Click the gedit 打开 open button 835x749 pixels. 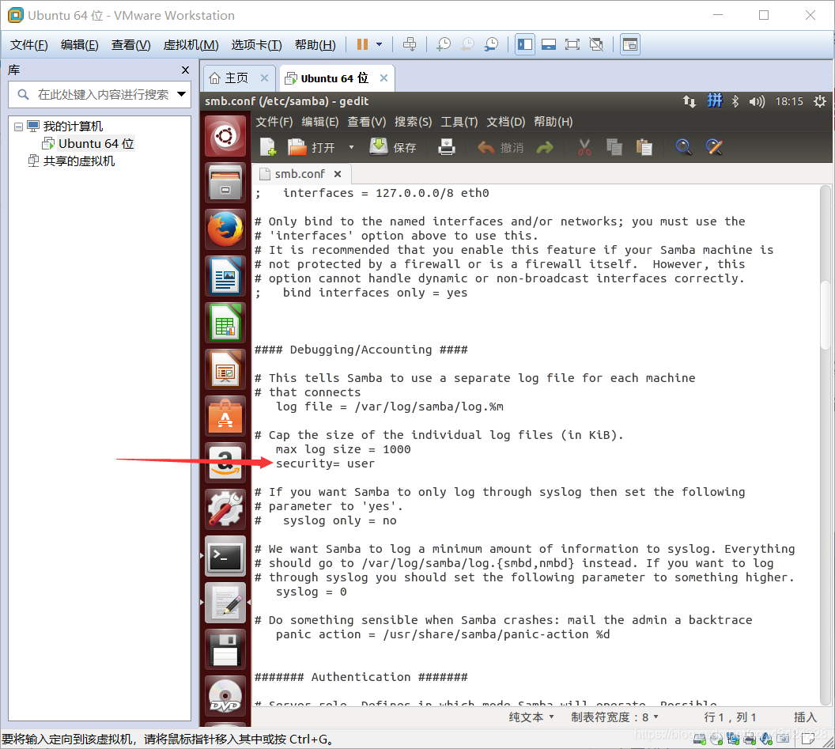[x=312, y=147]
